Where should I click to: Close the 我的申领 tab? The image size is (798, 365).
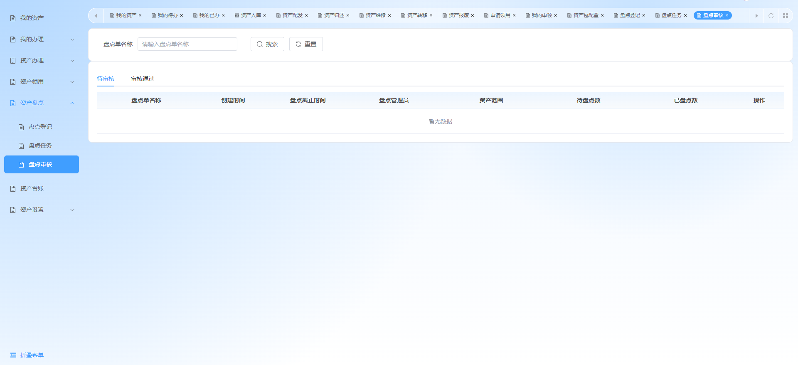pos(556,15)
